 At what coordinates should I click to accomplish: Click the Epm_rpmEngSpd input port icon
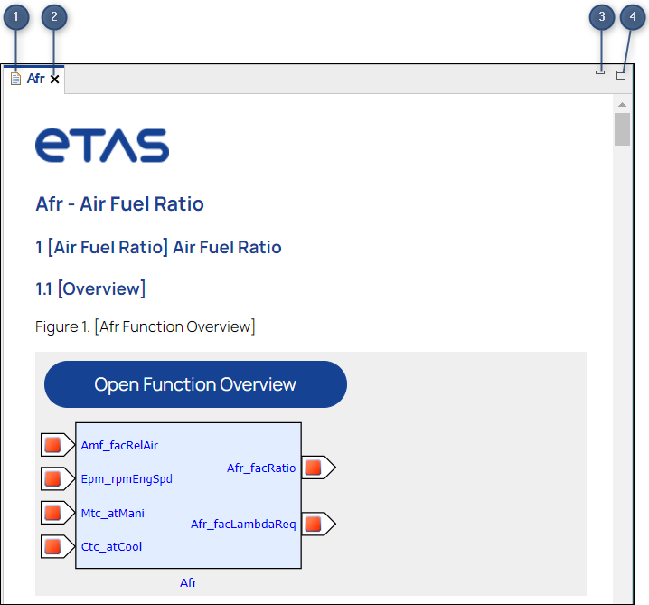click(x=53, y=478)
